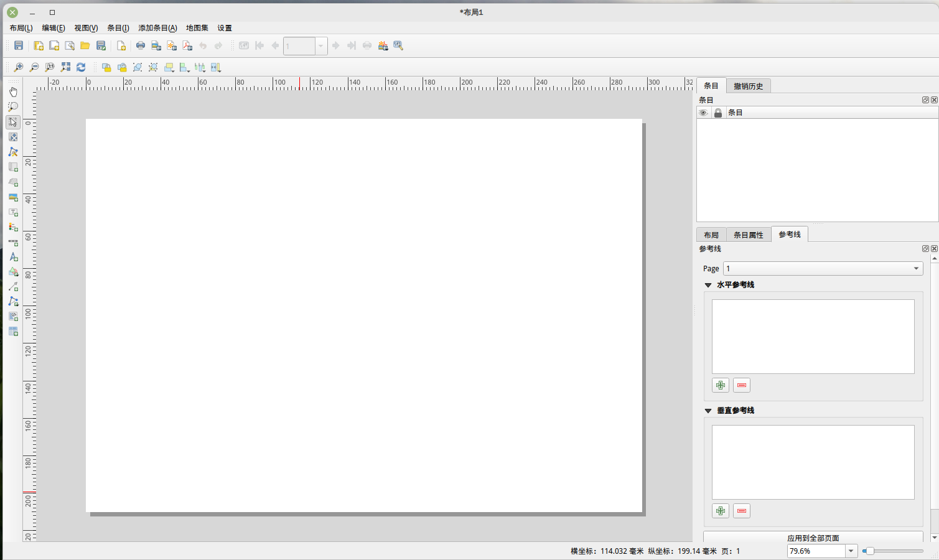
Task: Select the Add arrow tool
Action: click(13, 287)
